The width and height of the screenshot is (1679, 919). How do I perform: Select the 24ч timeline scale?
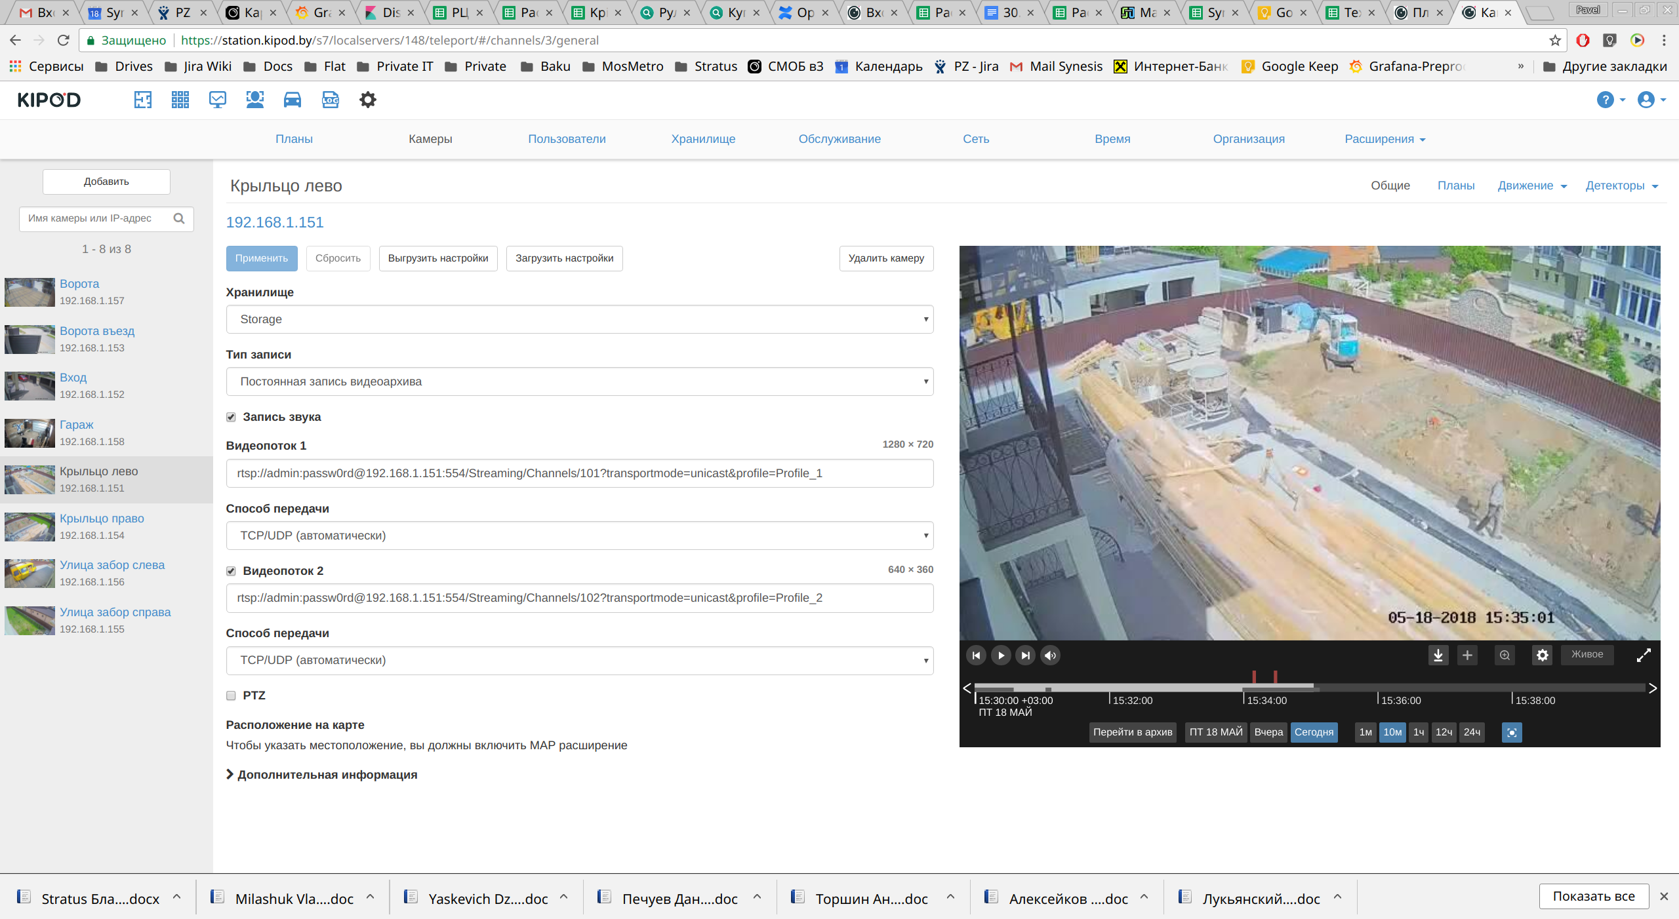(1472, 732)
